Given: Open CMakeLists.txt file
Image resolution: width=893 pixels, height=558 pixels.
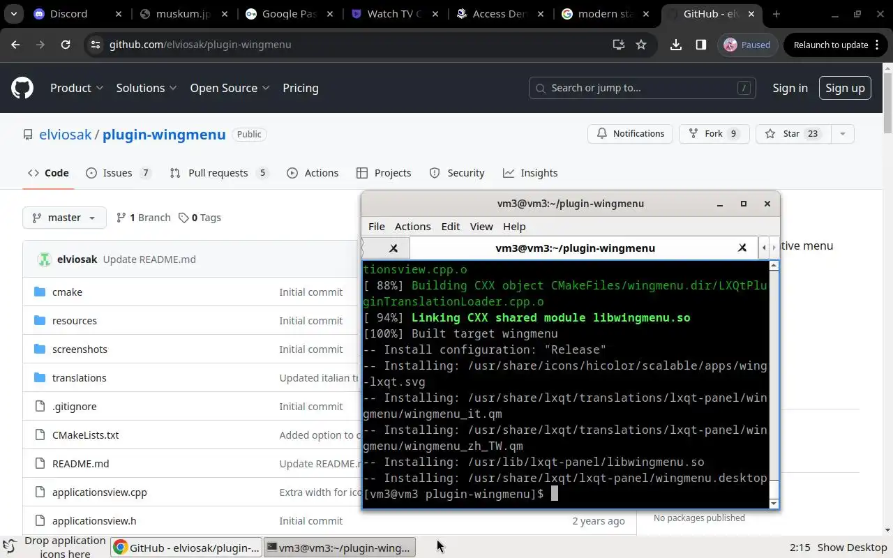Looking at the screenshot, I should pos(85,435).
